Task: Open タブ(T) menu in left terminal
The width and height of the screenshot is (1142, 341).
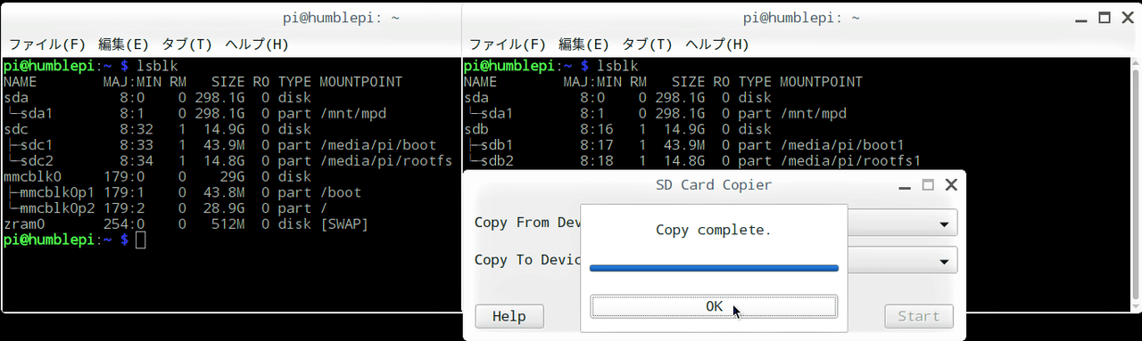Action: tap(186, 44)
